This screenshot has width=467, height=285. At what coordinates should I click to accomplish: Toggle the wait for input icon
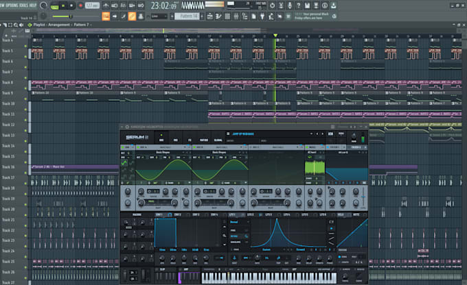(115, 5)
